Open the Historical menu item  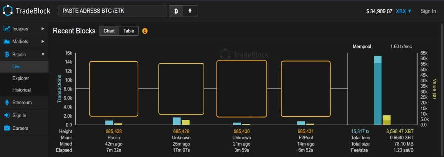pyautogui.click(x=21, y=90)
